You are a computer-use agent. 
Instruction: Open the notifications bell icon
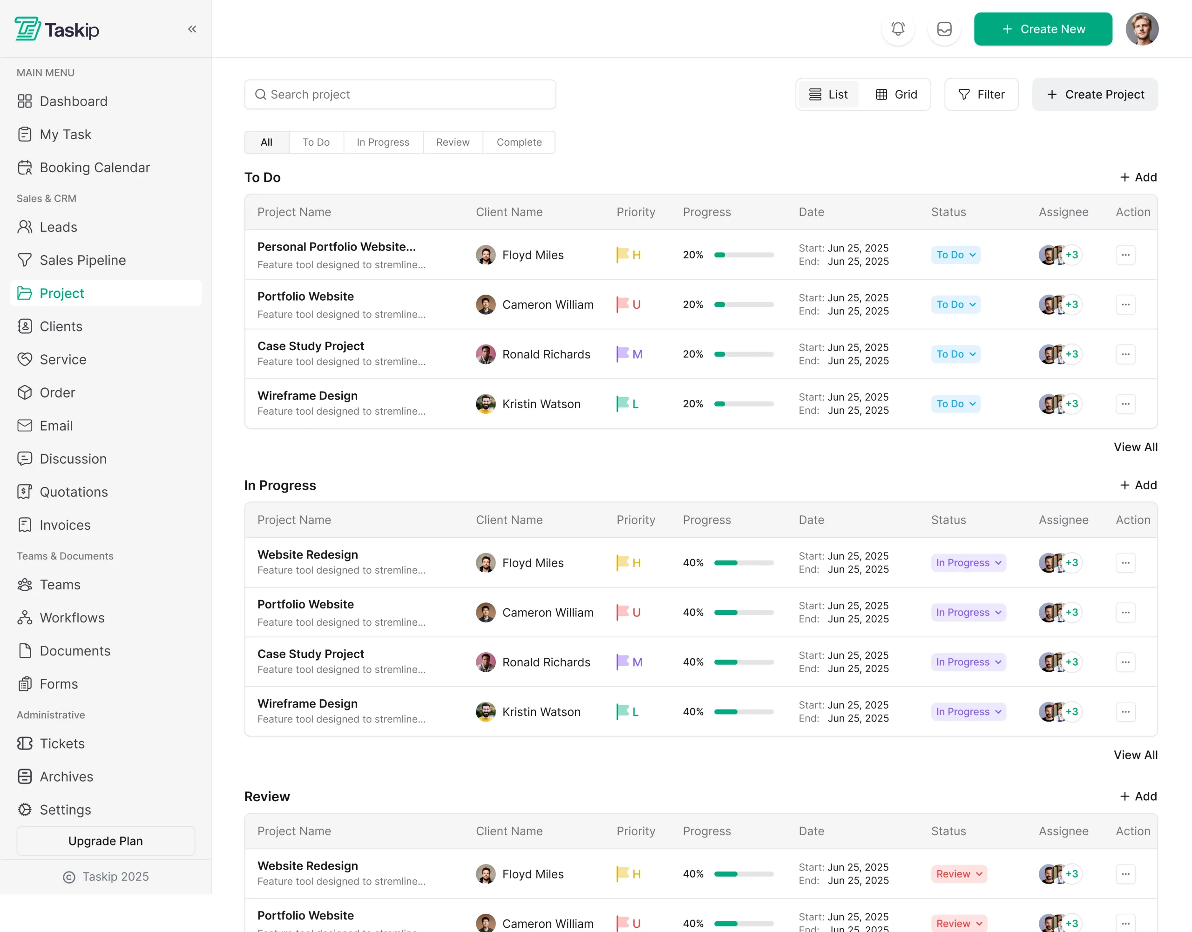898,29
